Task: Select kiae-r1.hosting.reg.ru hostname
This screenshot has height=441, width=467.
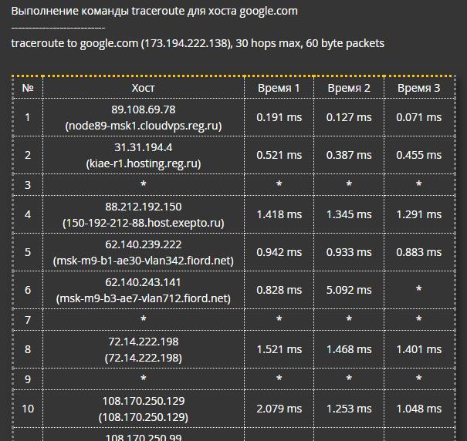Action: (x=144, y=163)
